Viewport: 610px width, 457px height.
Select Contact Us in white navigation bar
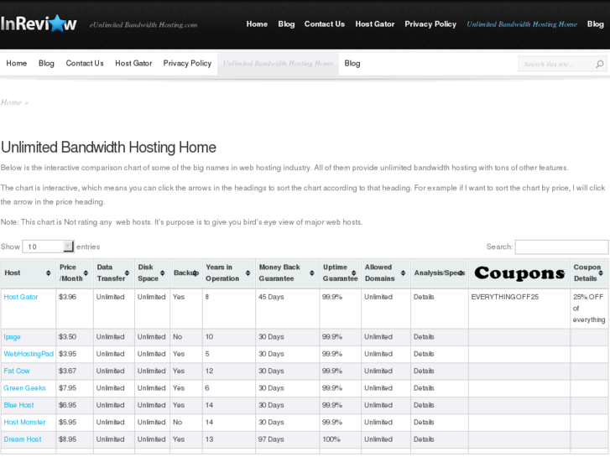pos(85,64)
